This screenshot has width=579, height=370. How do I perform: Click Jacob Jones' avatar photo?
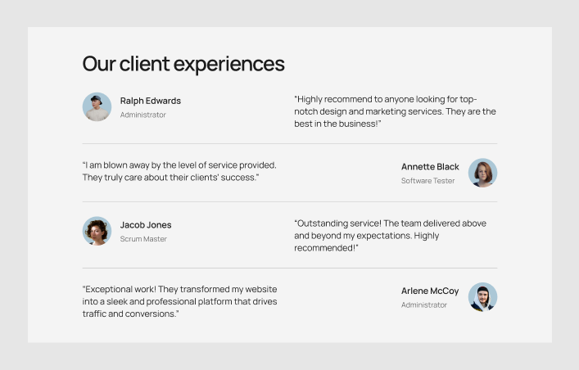[x=97, y=231]
